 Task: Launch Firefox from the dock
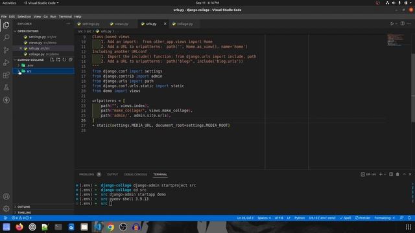(19, 227)
